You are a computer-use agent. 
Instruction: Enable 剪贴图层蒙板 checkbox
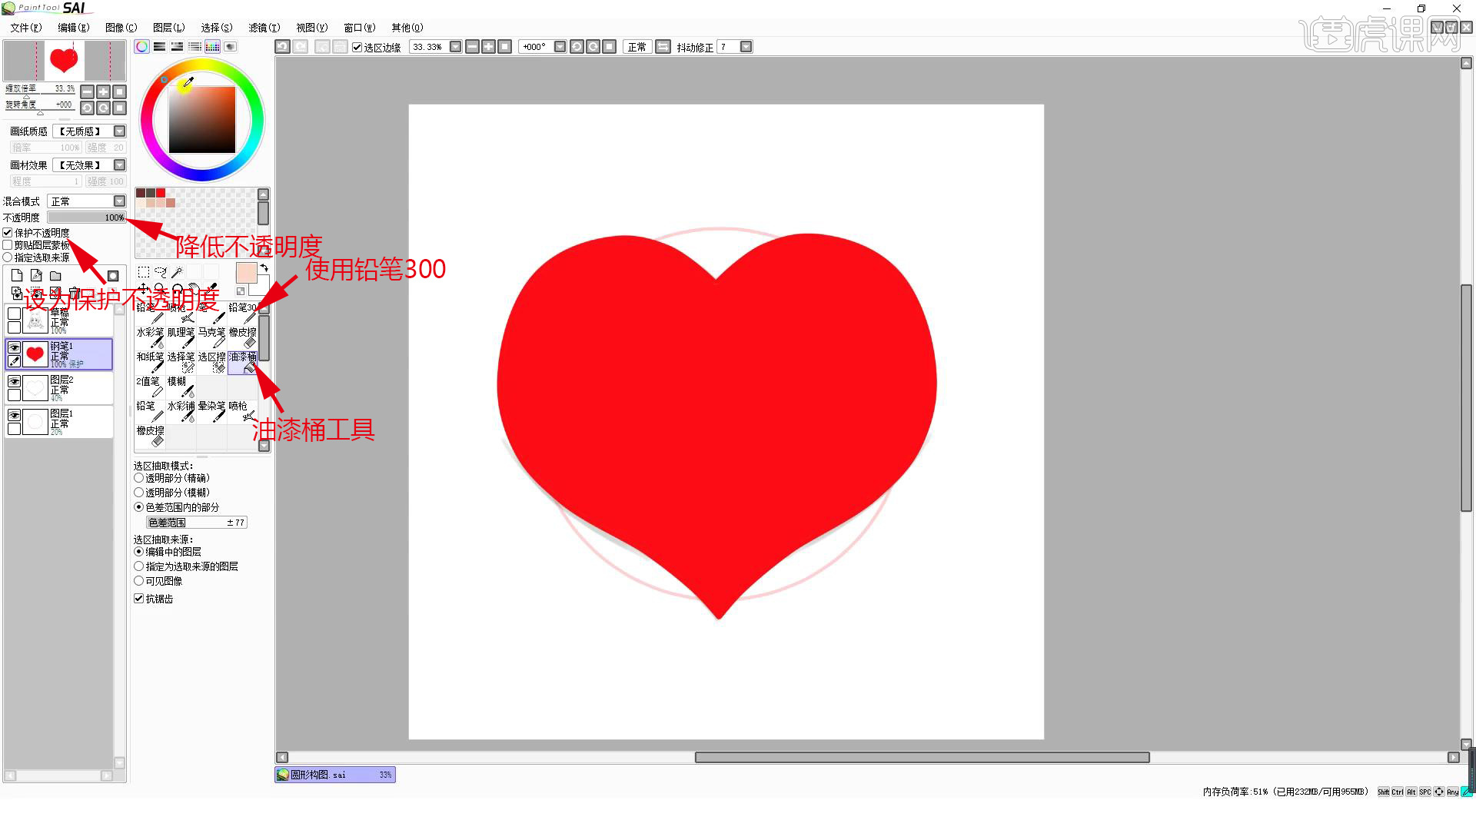[8, 245]
